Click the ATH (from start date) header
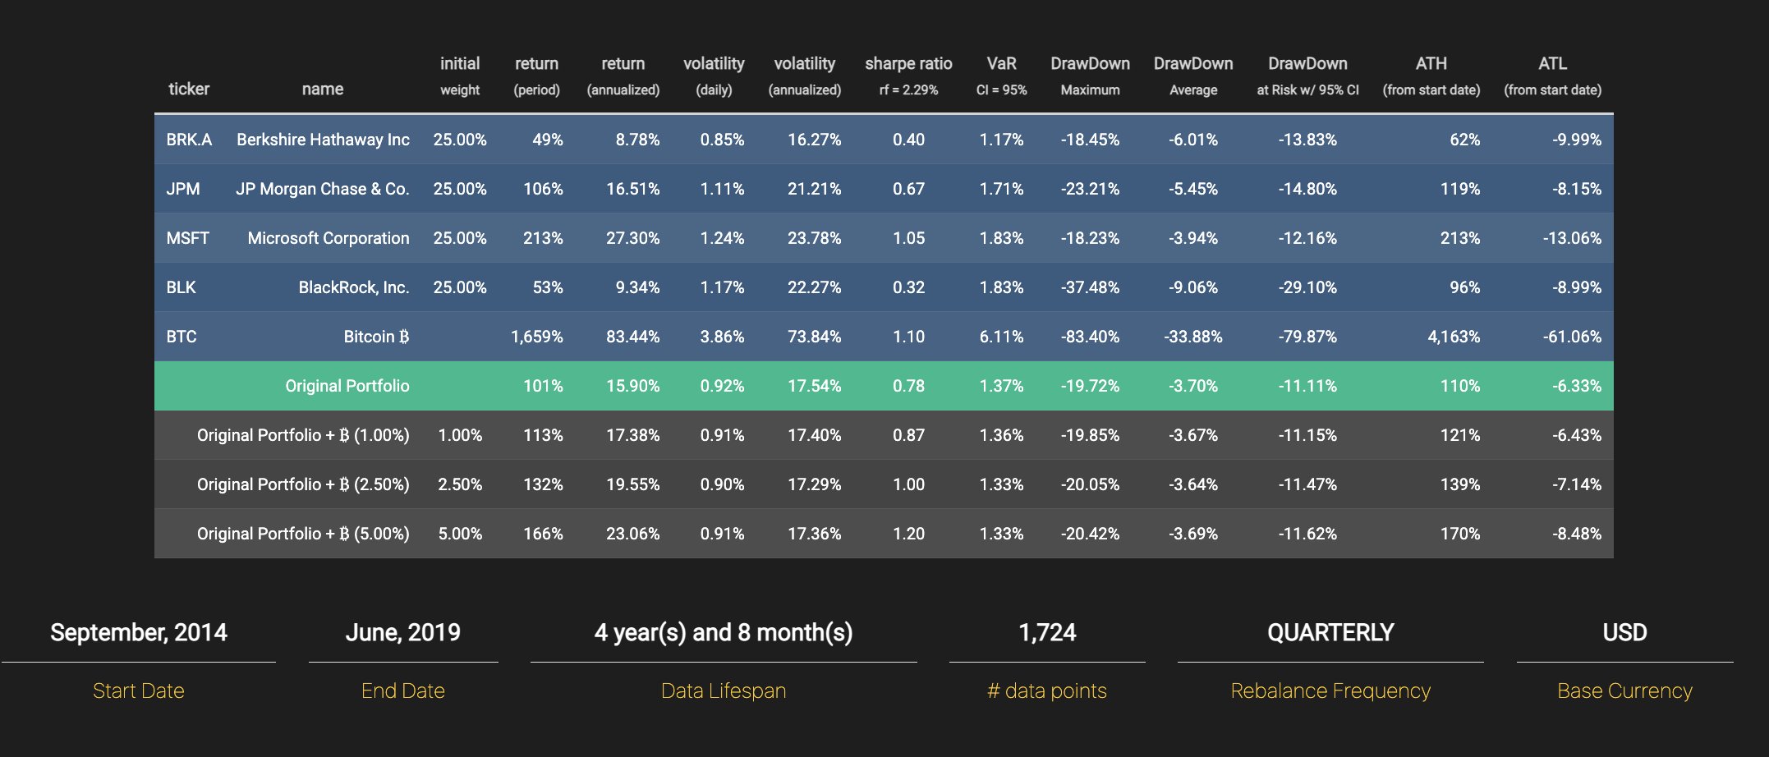This screenshot has height=757, width=1769. coord(1431,76)
